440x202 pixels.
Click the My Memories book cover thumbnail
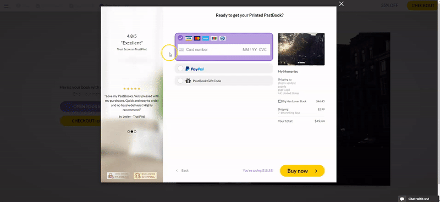click(301, 49)
